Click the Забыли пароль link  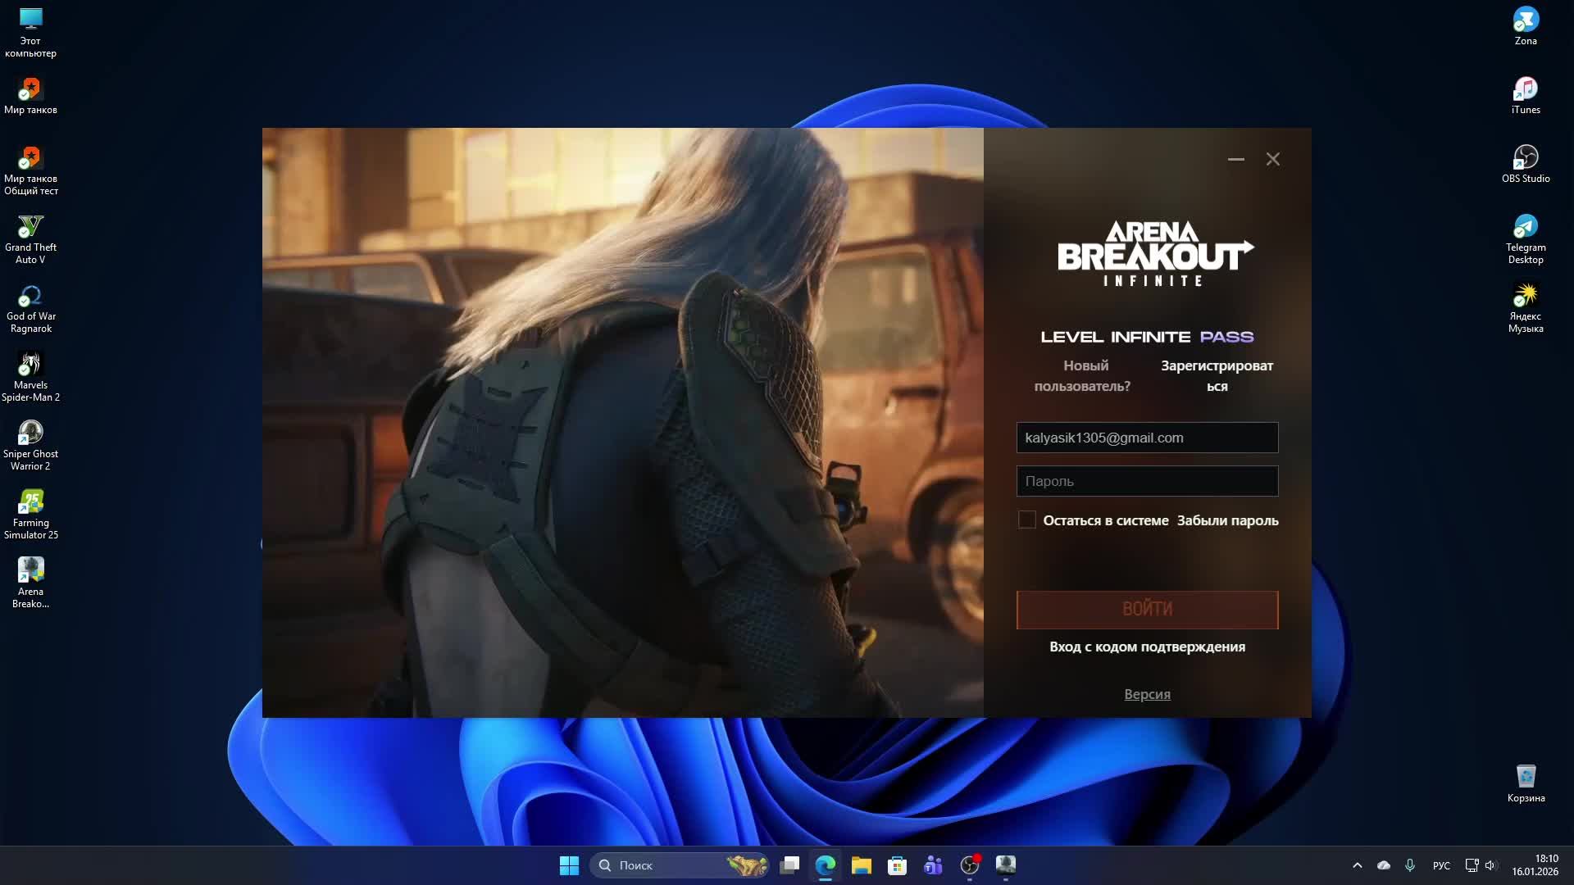click(x=1227, y=520)
